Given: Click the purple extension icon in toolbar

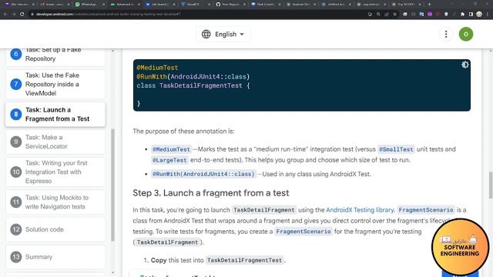Looking at the screenshot, I should (430, 14).
